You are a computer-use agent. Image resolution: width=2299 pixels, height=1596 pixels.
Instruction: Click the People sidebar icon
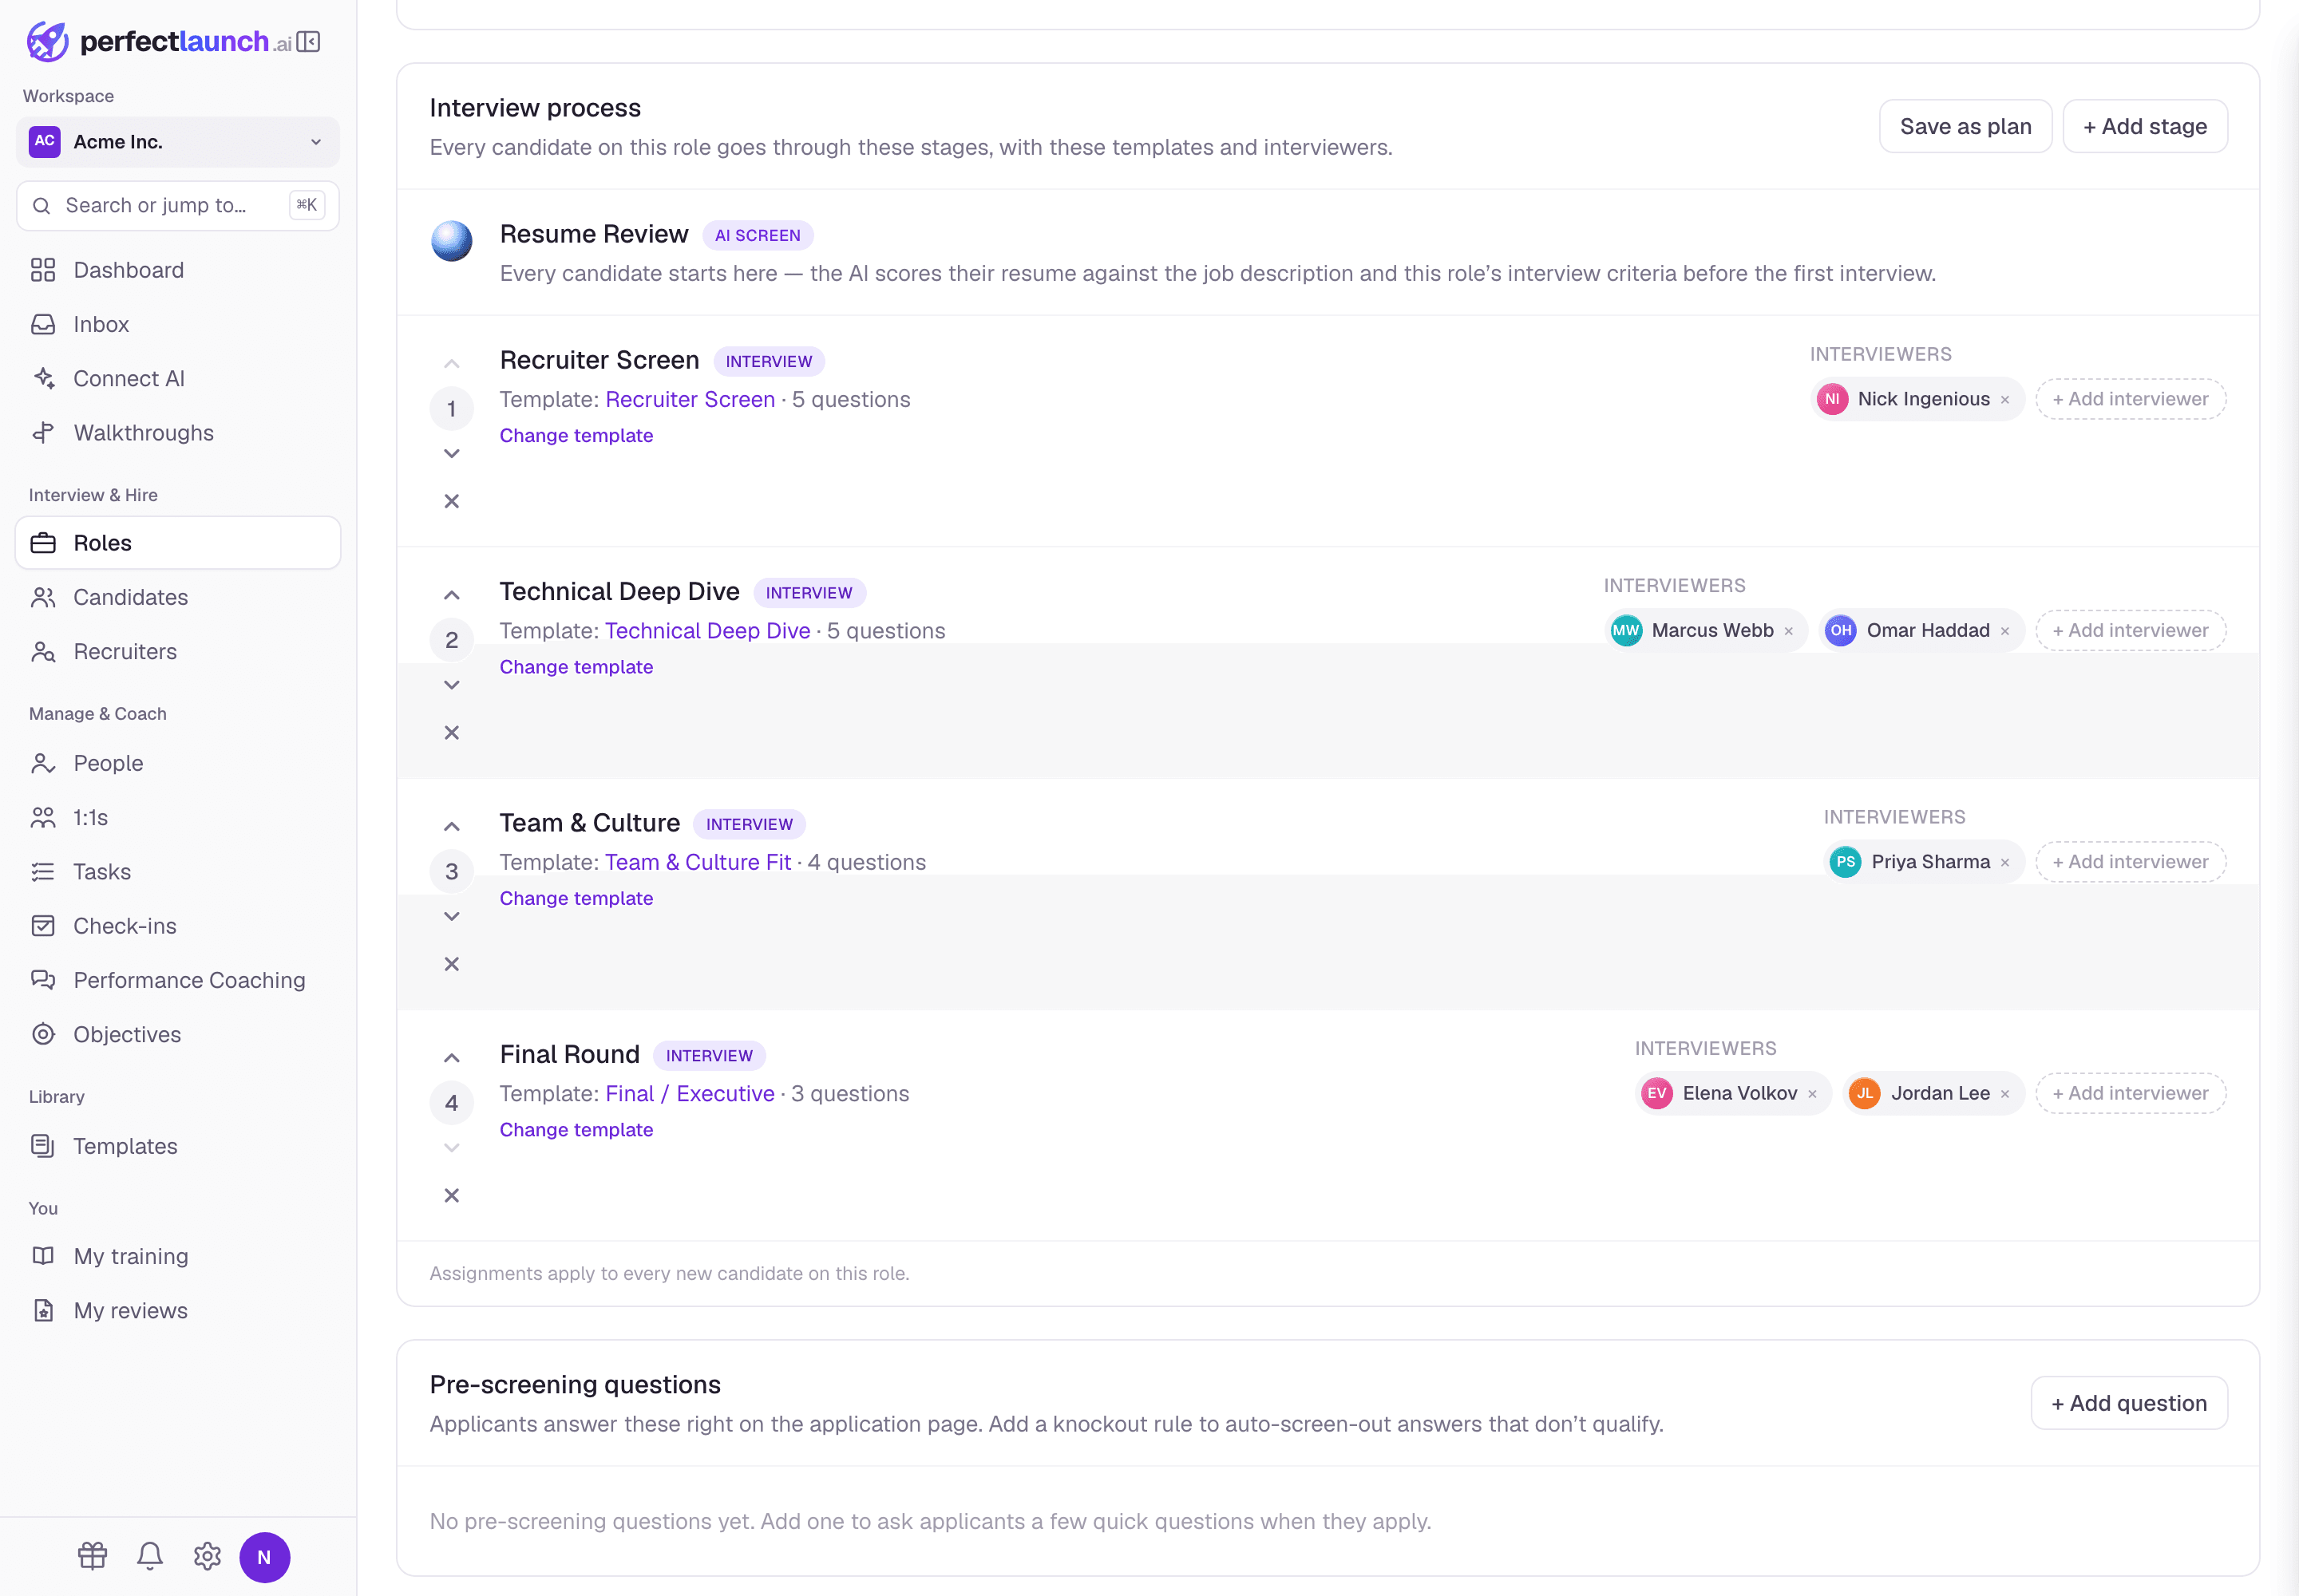43,764
